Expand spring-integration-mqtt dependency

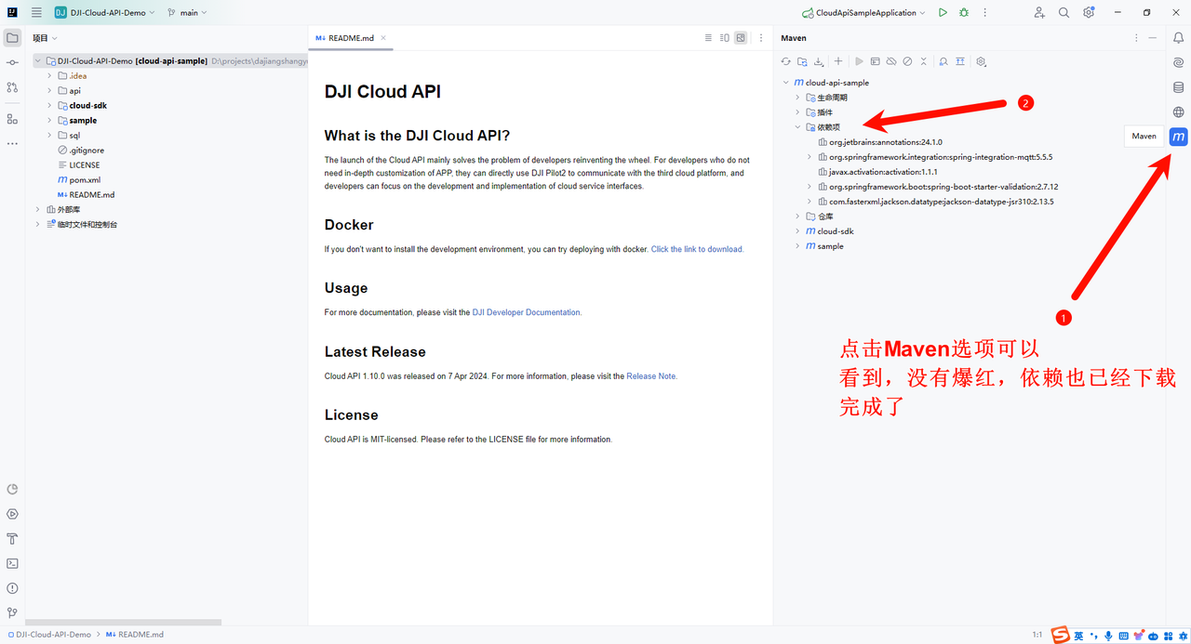810,157
